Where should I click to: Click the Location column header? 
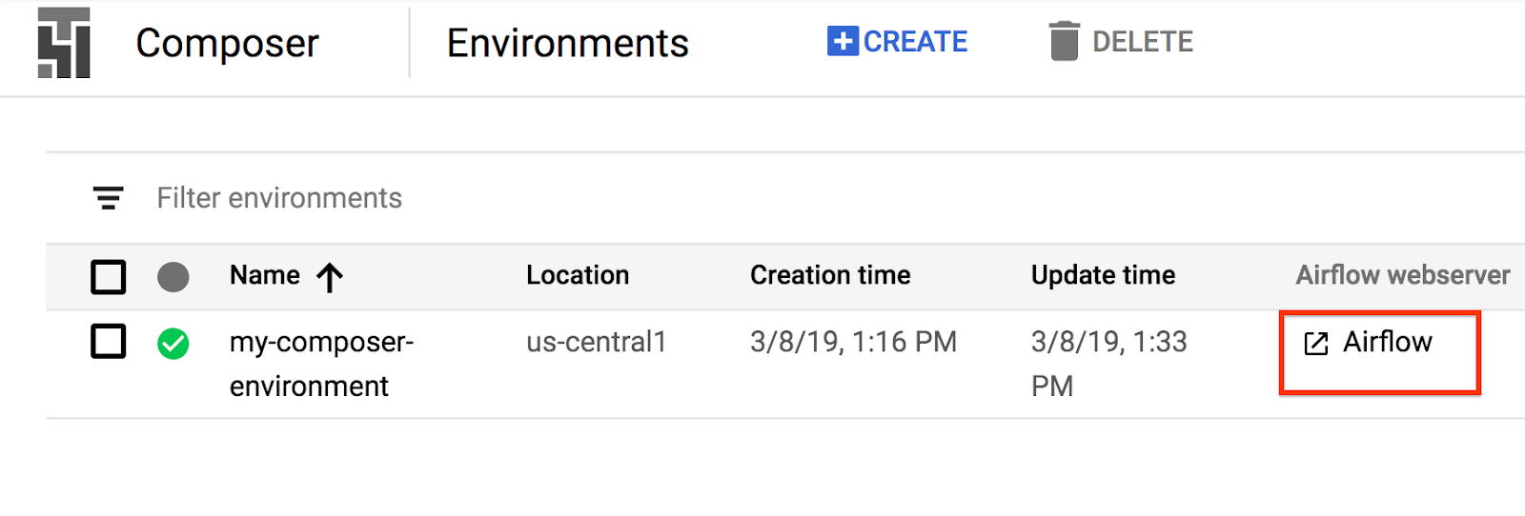pos(578,275)
